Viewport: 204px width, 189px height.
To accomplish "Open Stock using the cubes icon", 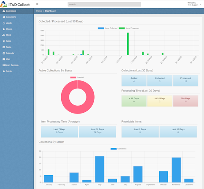I will (4, 35).
